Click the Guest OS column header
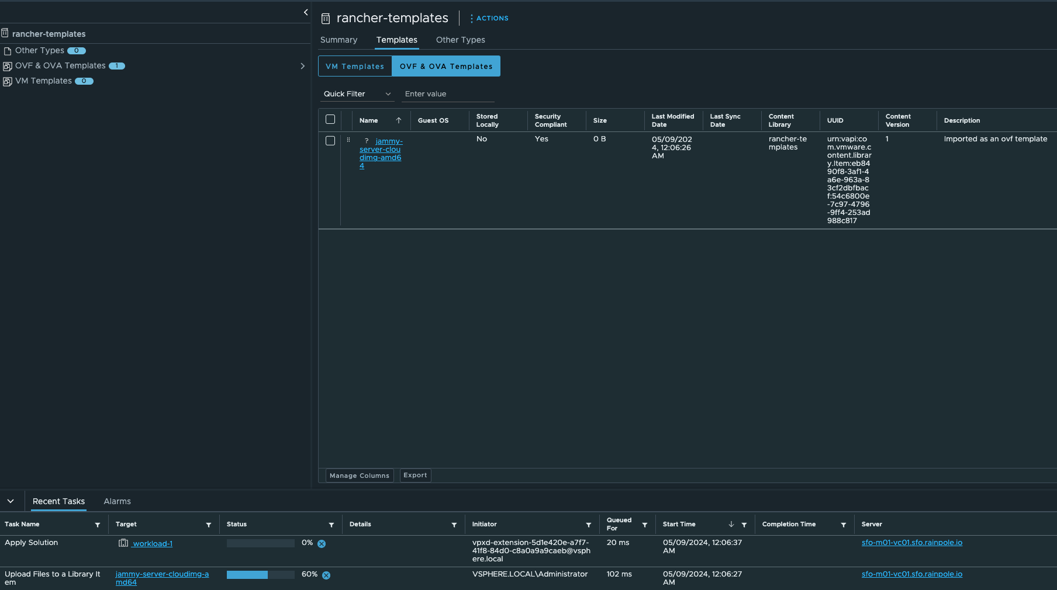Viewport: 1057px width, 590px height. click(x=433, y=120)
